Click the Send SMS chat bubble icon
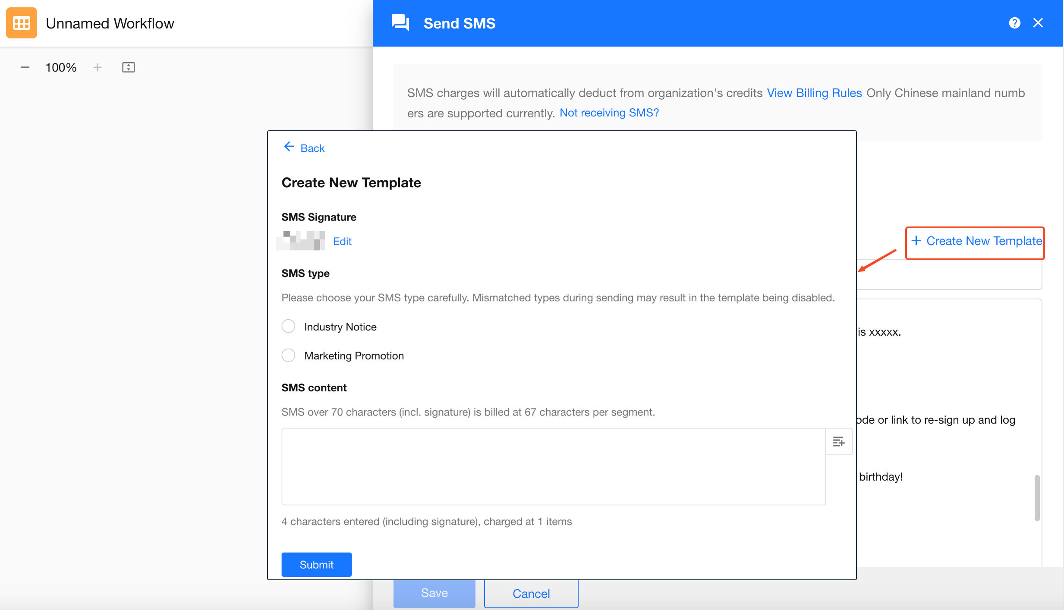This screenshot has width=1064, height=610. 400,23
